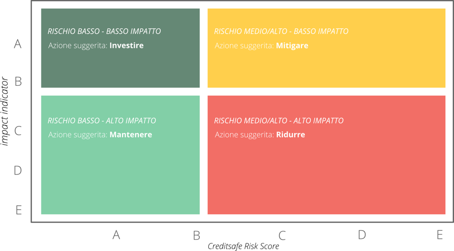Click the 'RISCHIO BASSO - ALTO IMPATTO' heading
454x251 pixels.
coord(102,121)
